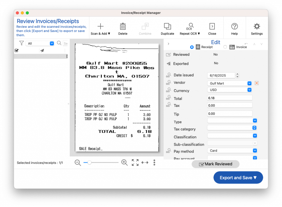Click the search text field in list panel
282x207 pixels.
(x=65, y=43)
